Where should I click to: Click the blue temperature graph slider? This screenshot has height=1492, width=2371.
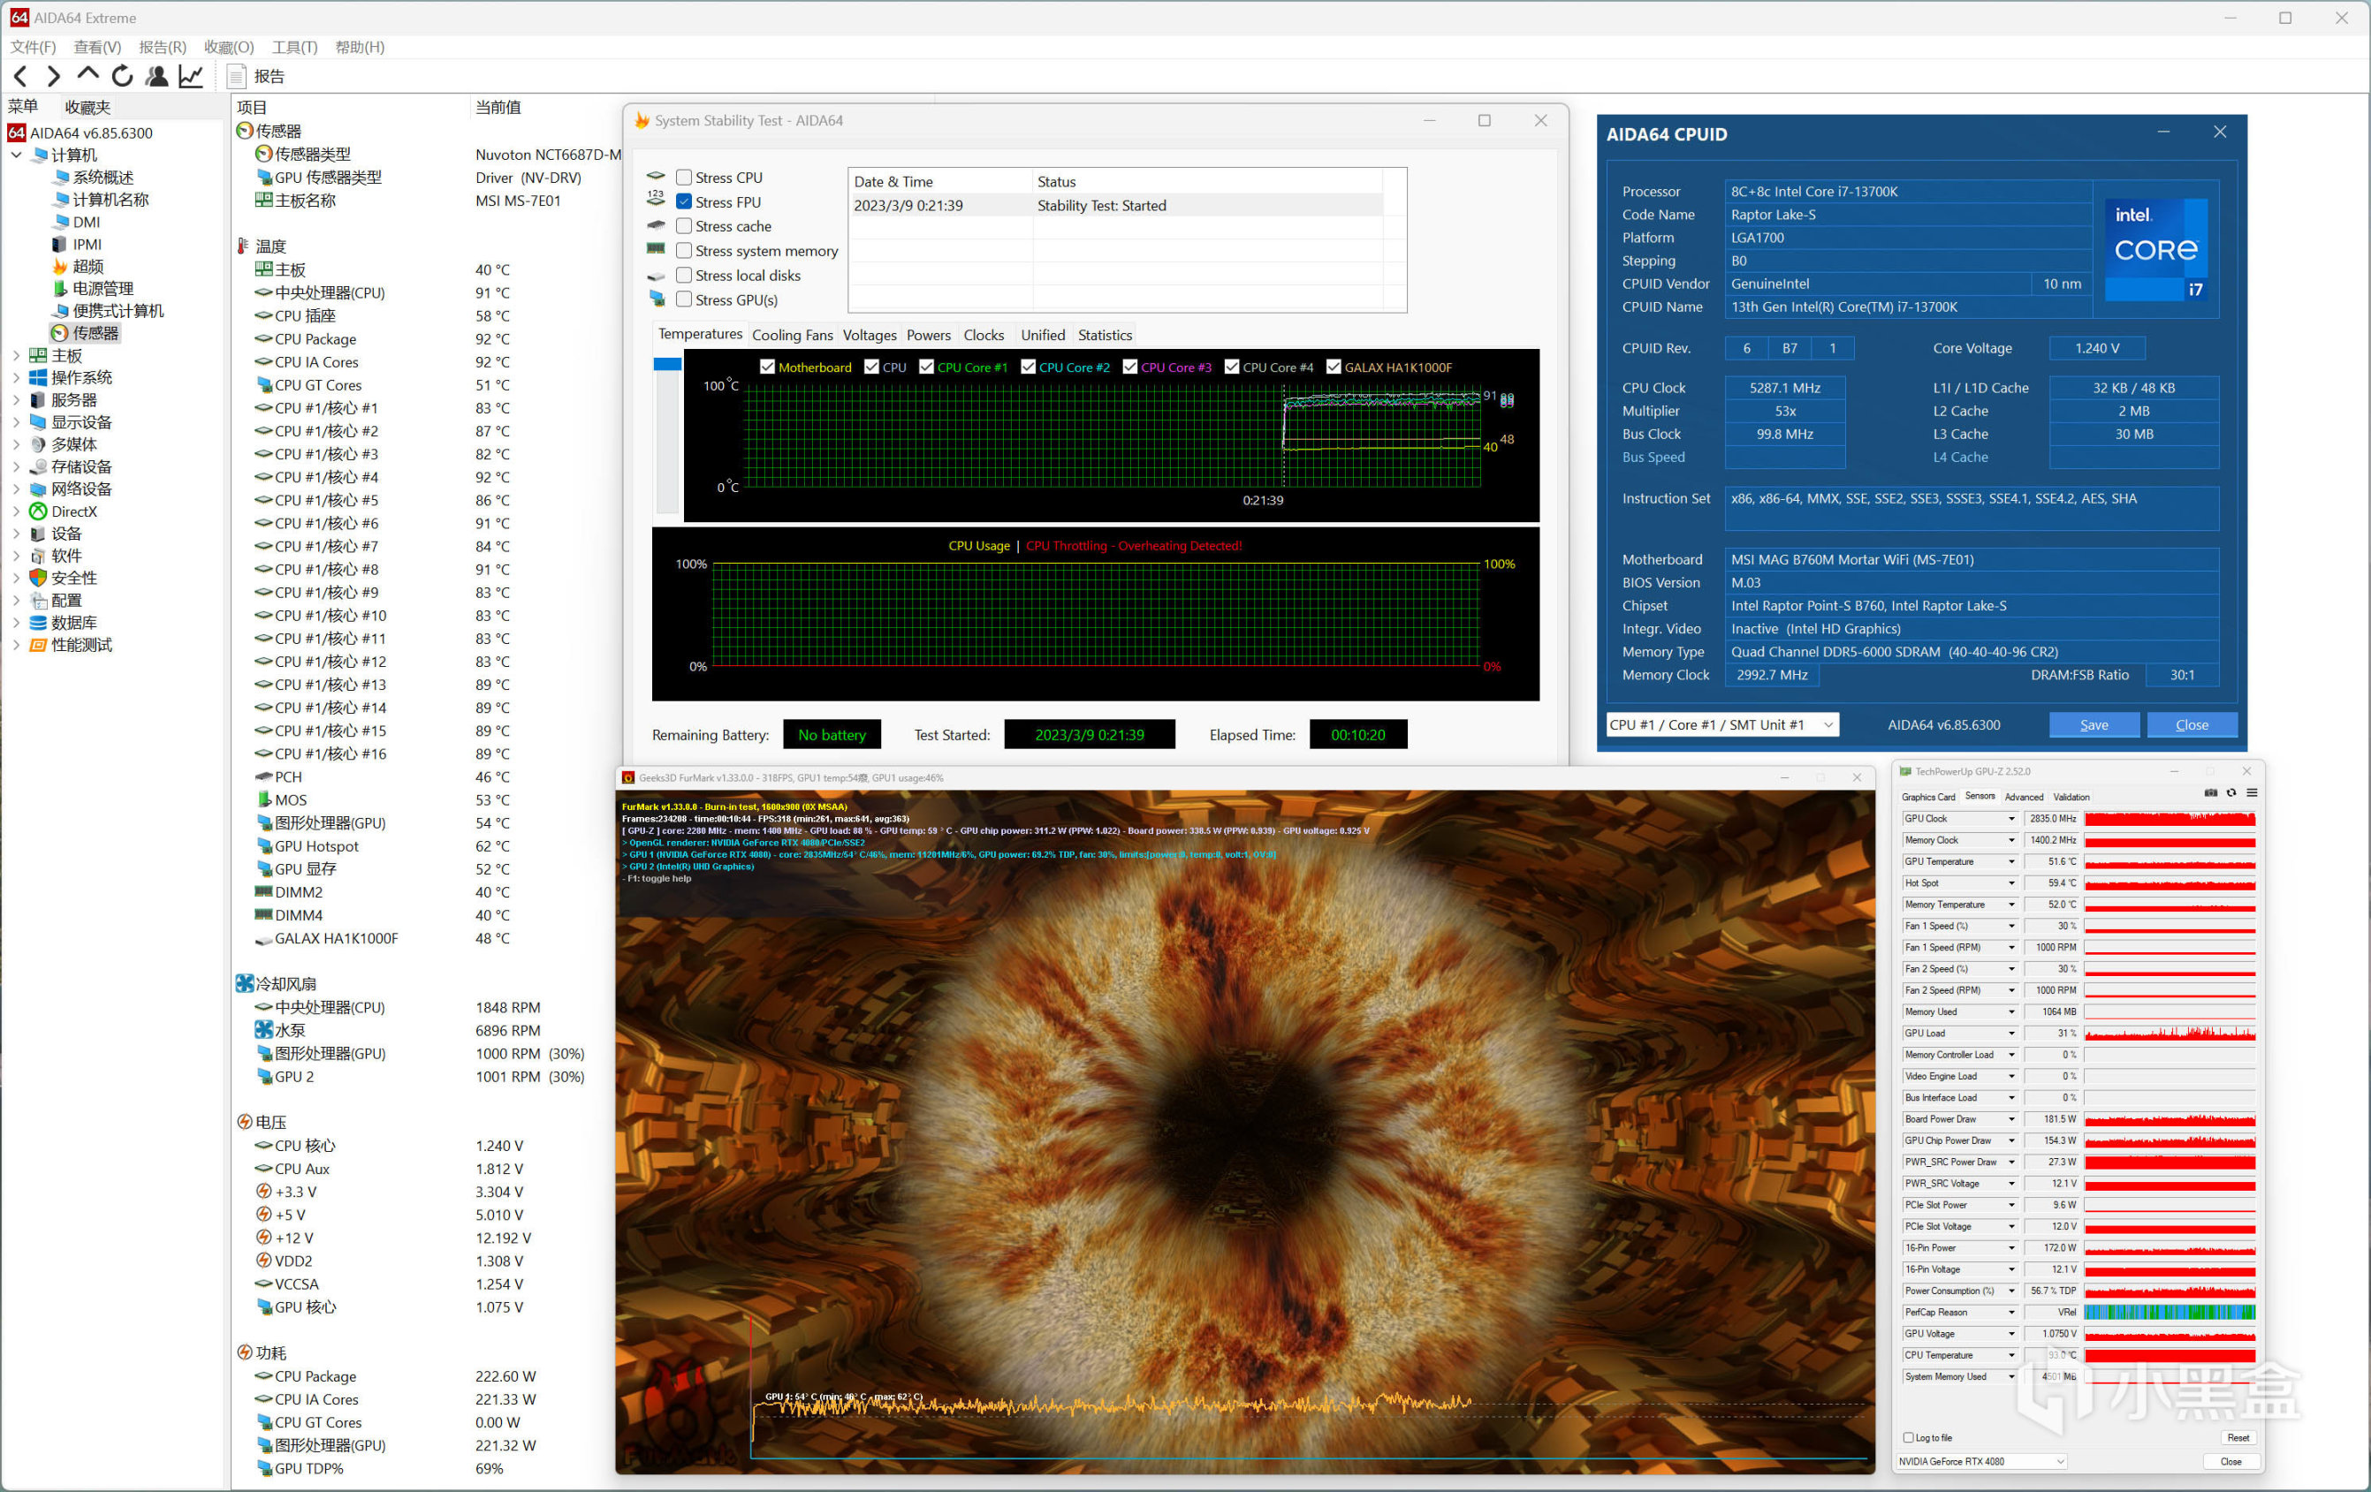pos(667,365)
